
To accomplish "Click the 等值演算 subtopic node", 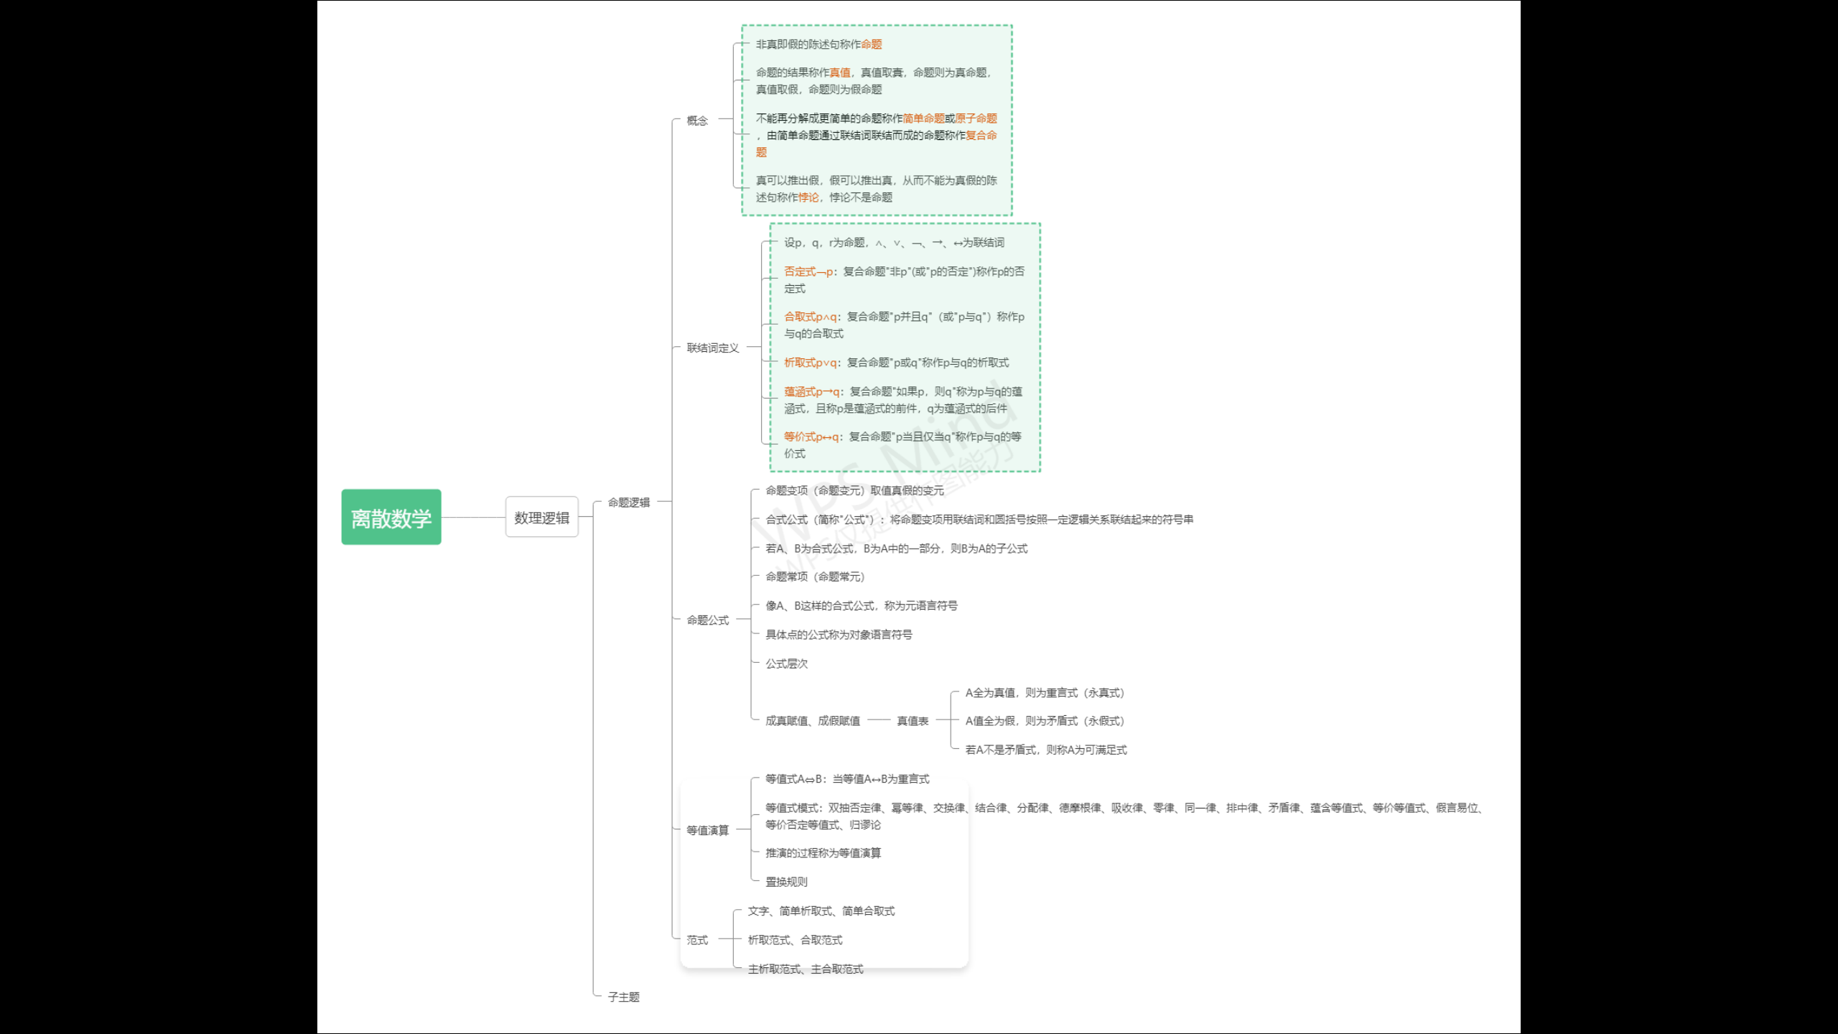I will [707, 831].
